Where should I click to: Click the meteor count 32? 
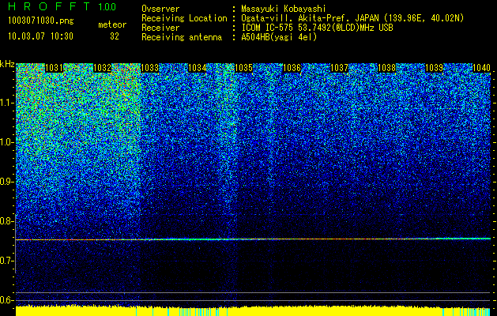115,36
